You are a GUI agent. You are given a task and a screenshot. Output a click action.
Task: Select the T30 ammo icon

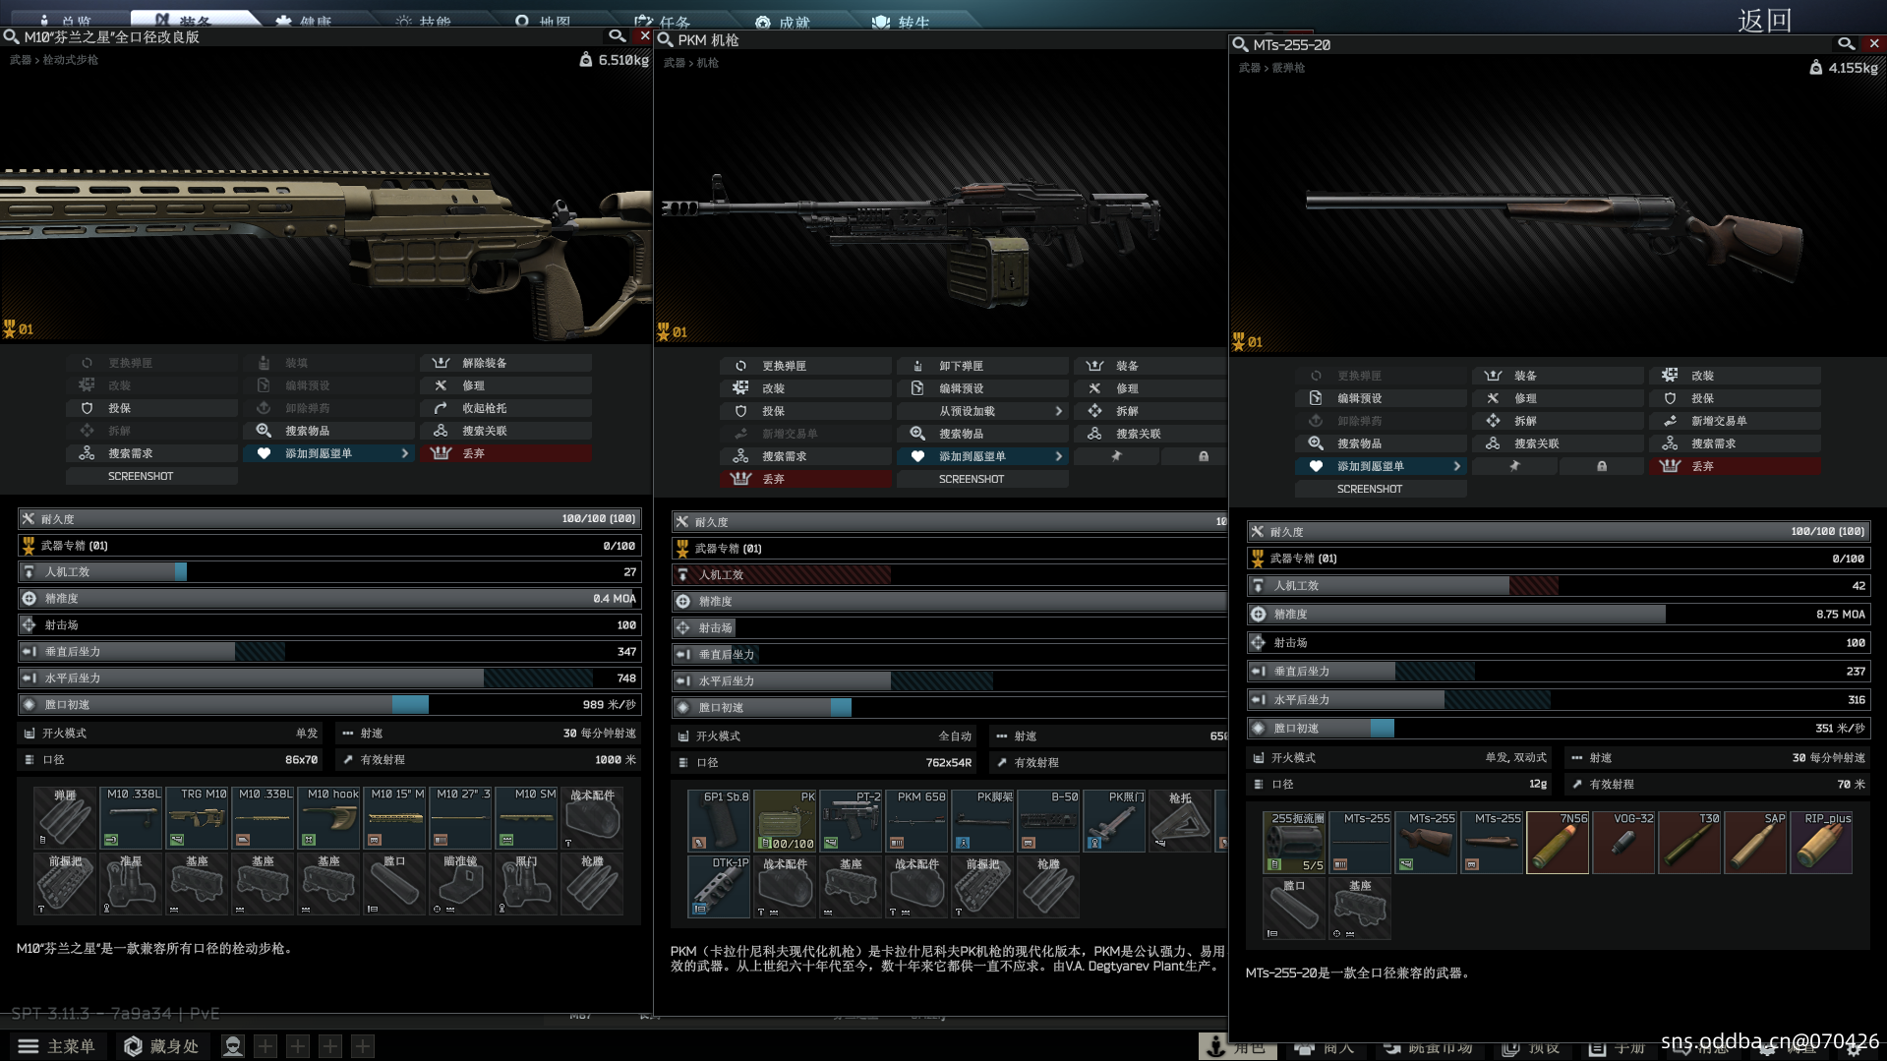click(1689, 842)
